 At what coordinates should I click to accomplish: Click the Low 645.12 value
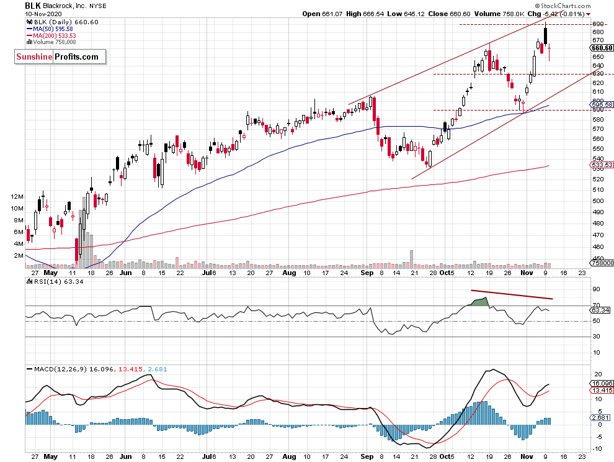[406, 14]
